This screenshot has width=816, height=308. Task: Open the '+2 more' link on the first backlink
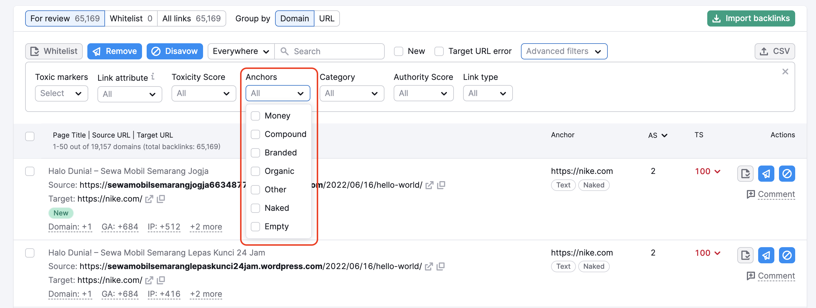point(206,226)
